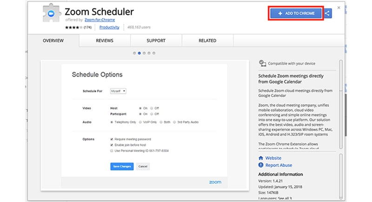
Task: Select VoIP Only audio option
Action: [140, 122]
